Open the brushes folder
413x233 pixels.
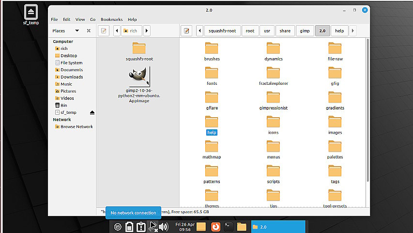212,52
